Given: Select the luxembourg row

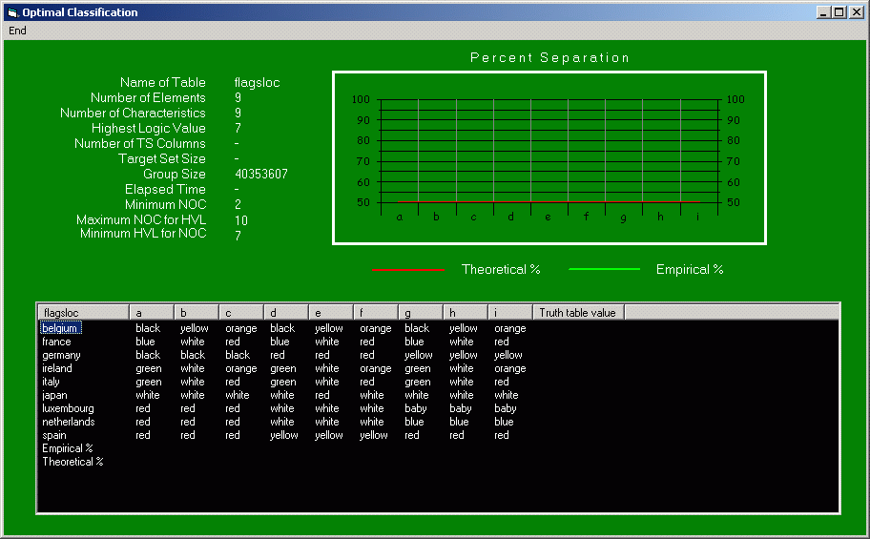Looking at the screenshot, I should (67, 408).
